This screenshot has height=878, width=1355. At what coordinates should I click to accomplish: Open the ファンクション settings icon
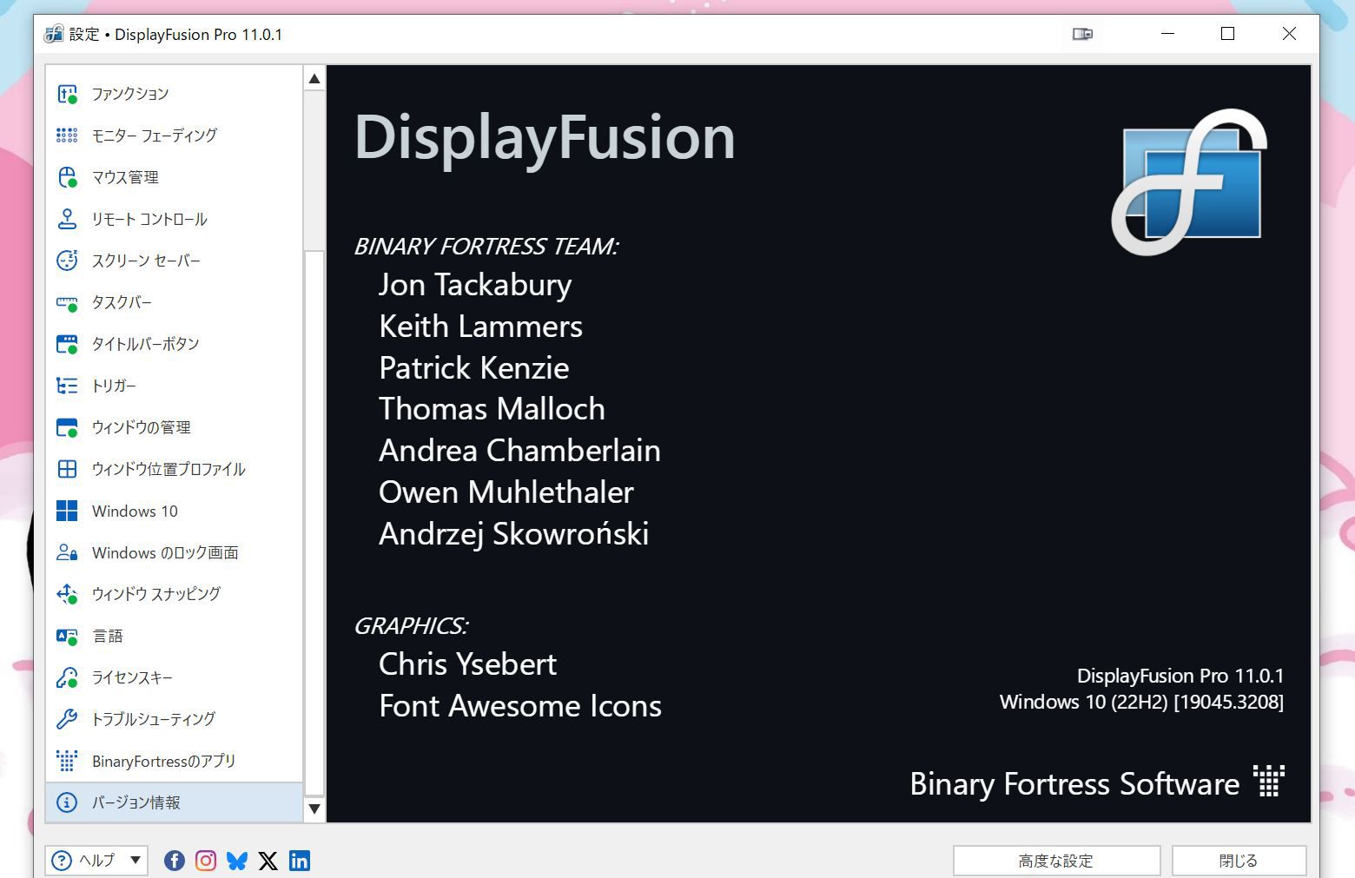67,94
